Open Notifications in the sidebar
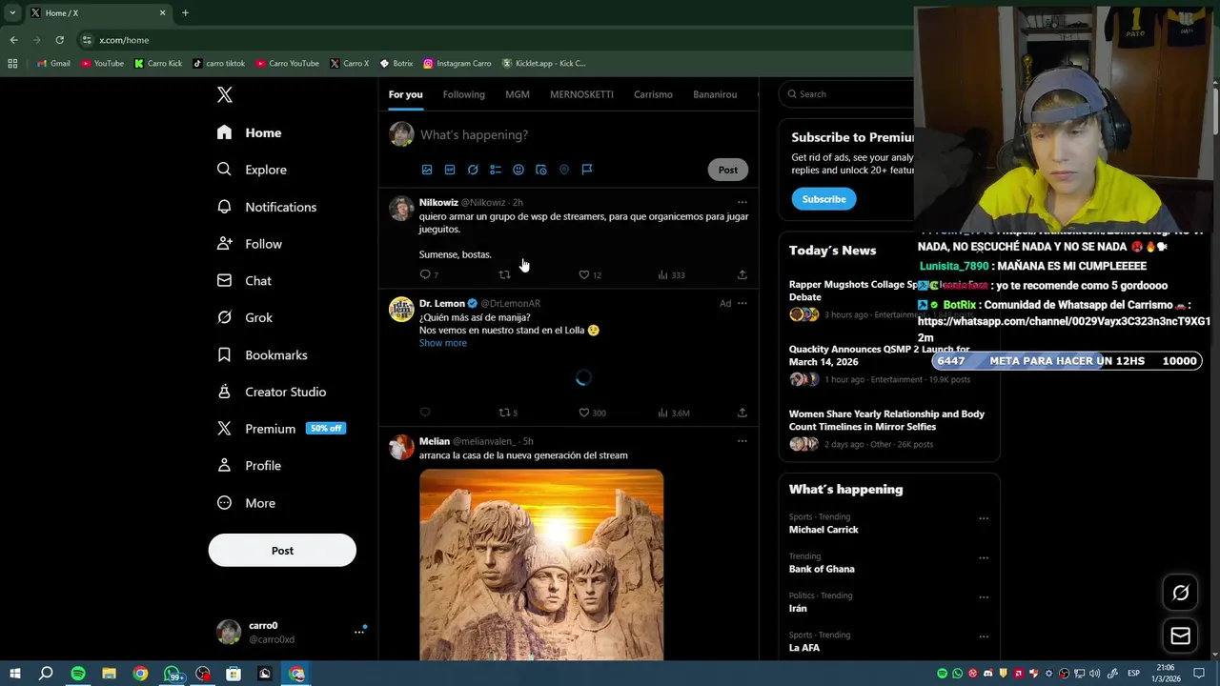This screenshot has width=1220, height=686. (267, 207)
